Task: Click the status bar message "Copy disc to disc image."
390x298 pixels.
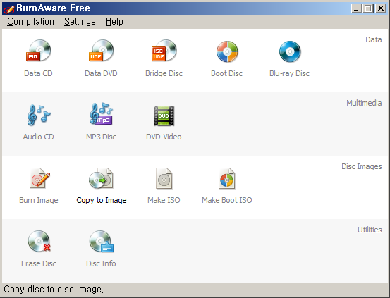Action: coord(54,290)
